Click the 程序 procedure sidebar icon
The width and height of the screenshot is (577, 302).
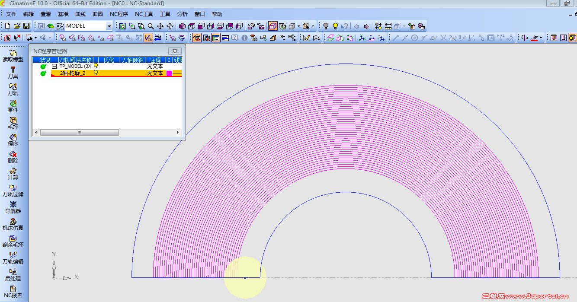click(13, 140)
